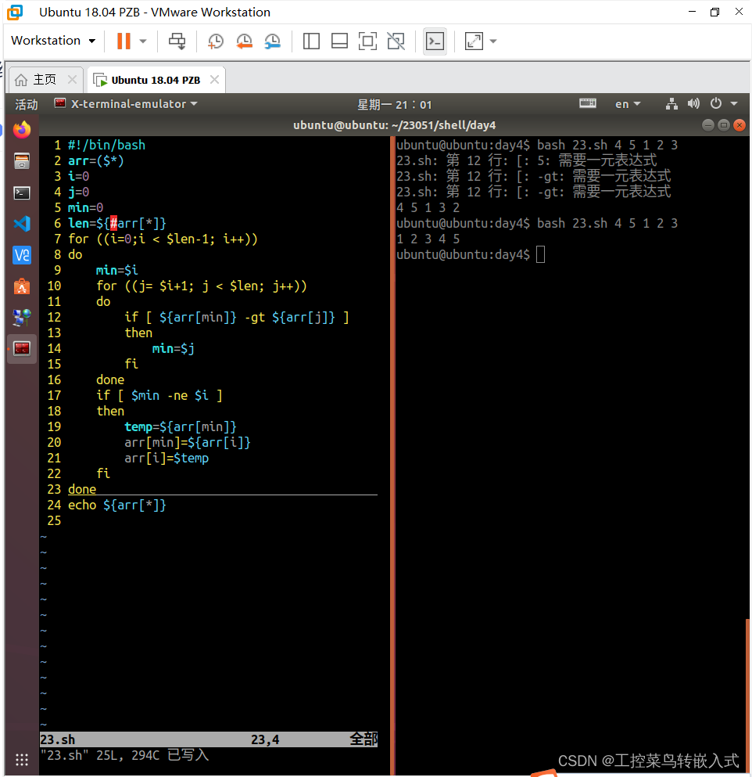This screenshot has height=777, width=752.
Task: Open the en input language dropdown
Action: coord(628,103)
